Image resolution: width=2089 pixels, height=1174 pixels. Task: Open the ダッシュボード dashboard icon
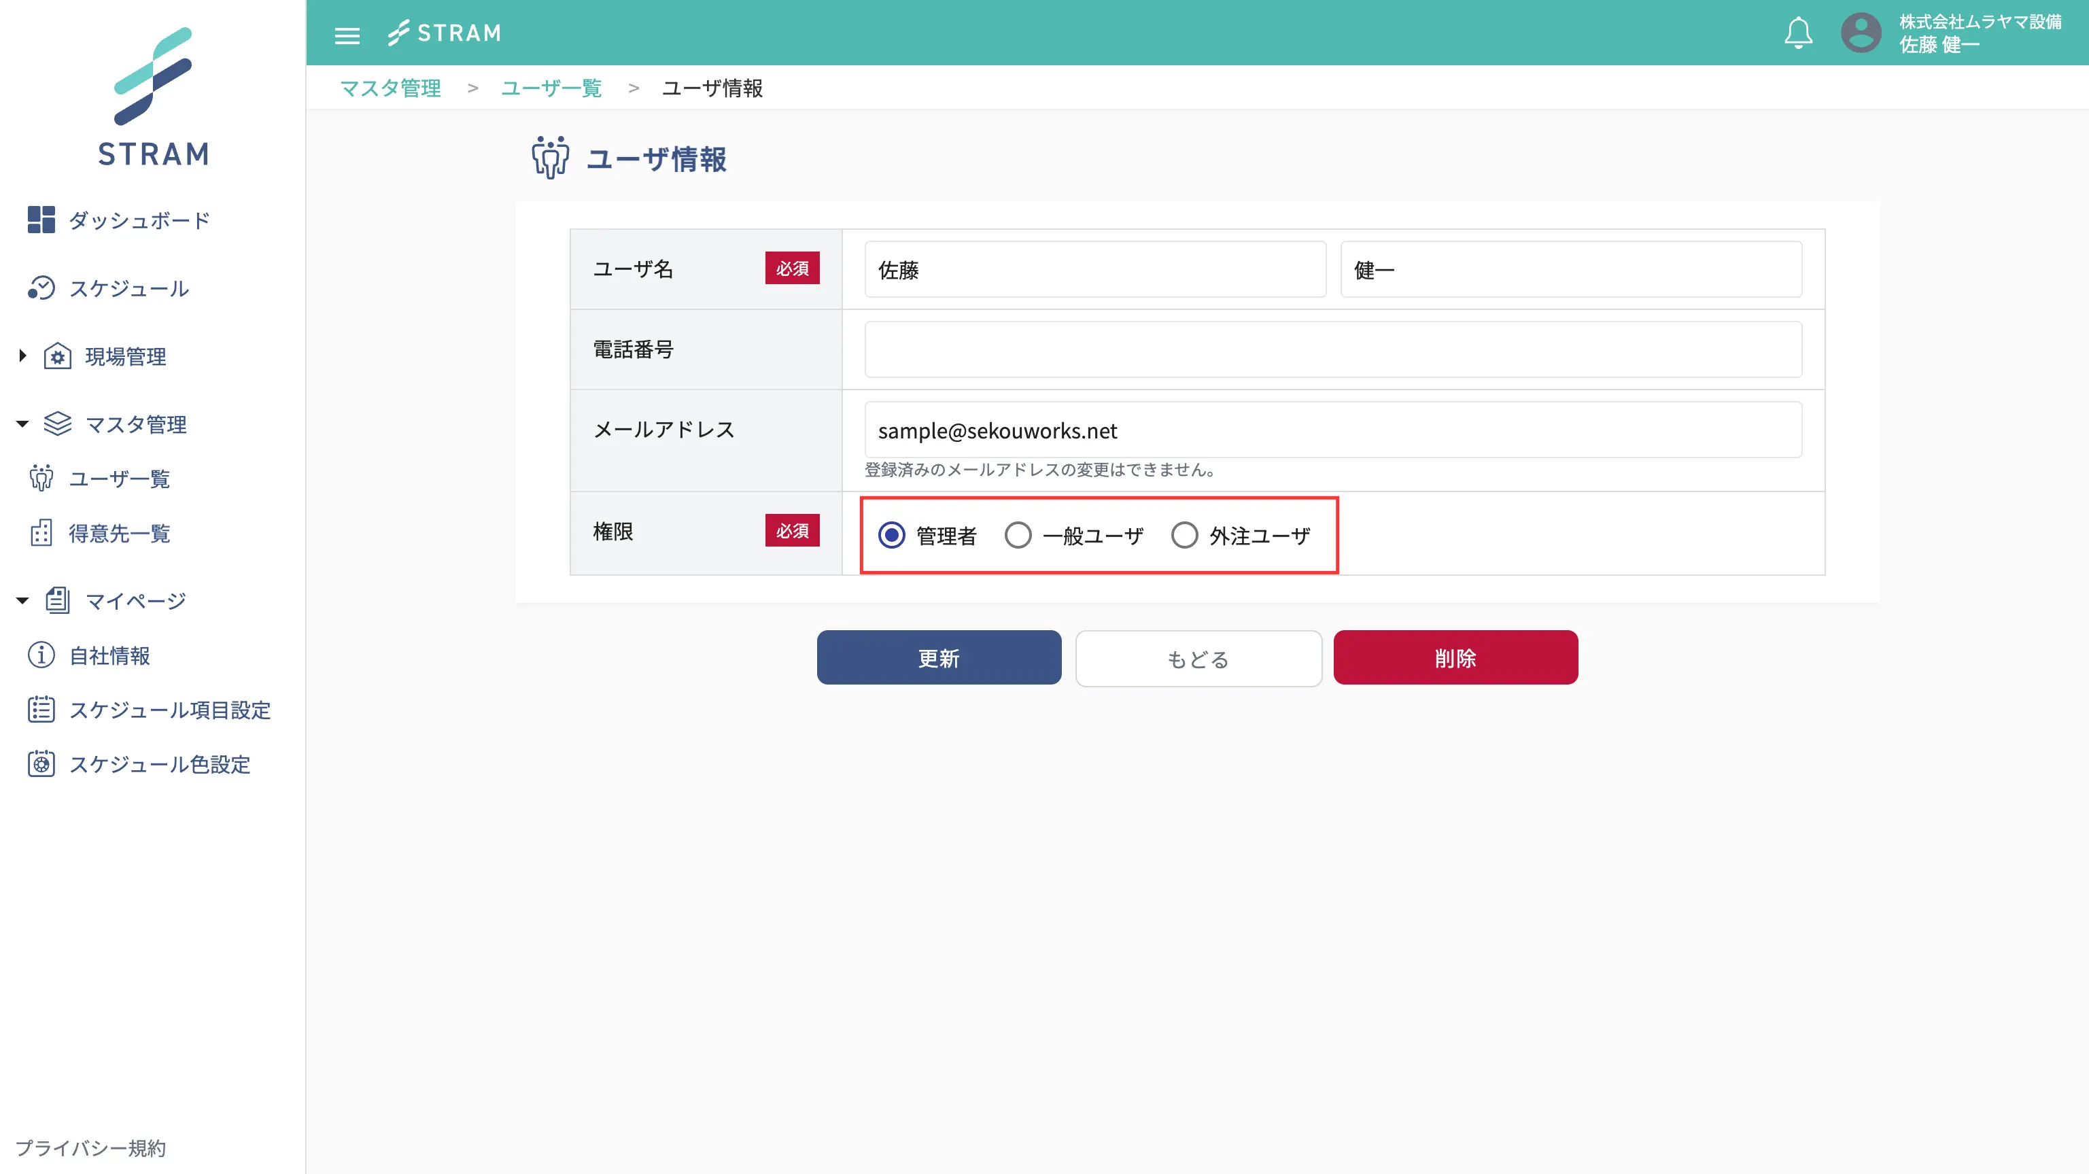41,220
